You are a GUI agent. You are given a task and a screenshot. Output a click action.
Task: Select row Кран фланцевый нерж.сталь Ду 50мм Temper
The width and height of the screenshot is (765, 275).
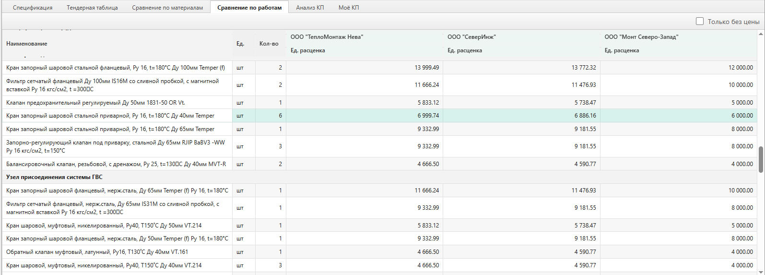pyautogui.click(x=379, y=239)
